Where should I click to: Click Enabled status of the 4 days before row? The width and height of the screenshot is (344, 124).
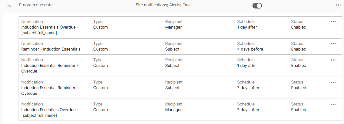pos(299,49)
